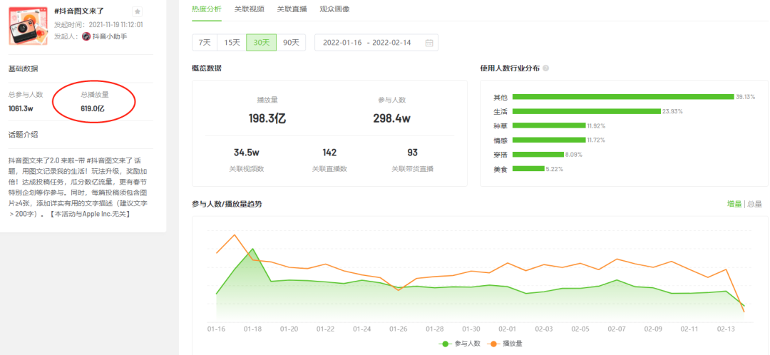Click the 美食 industry bar

(x=528, y=169)
